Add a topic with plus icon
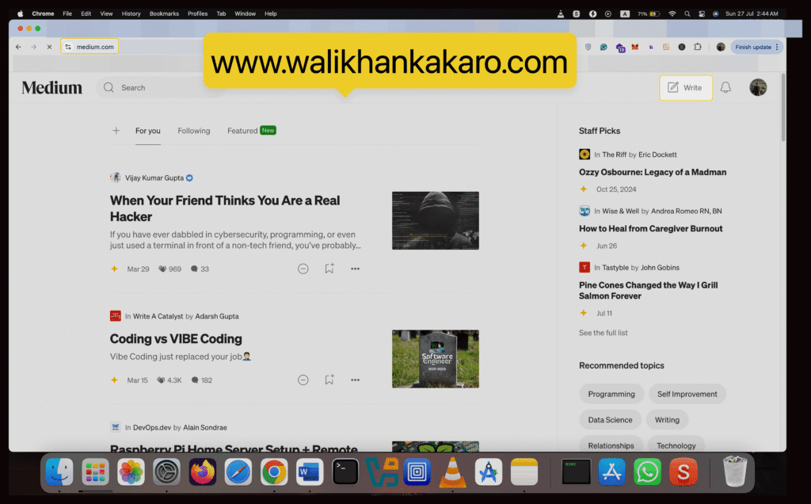Viewport: 811px width, 504px height. tap(116, 131)
